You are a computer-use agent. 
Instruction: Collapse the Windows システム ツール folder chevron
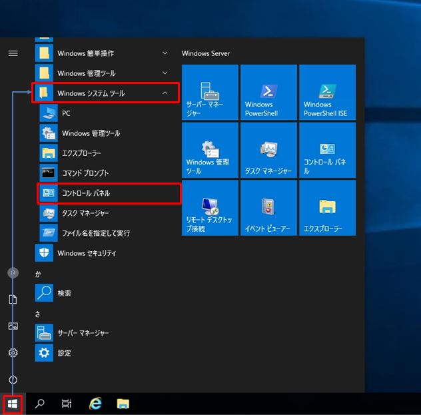165,93
